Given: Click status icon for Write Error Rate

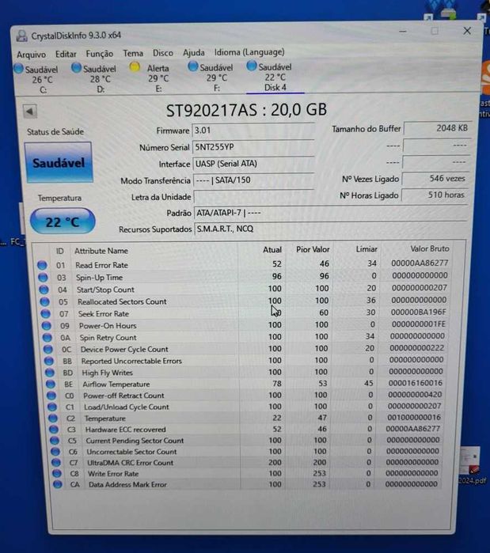Looking at the screenshot, I should [x=56, y=473].
